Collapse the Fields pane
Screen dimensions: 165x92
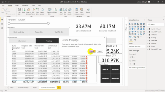[x=163, y=20]
